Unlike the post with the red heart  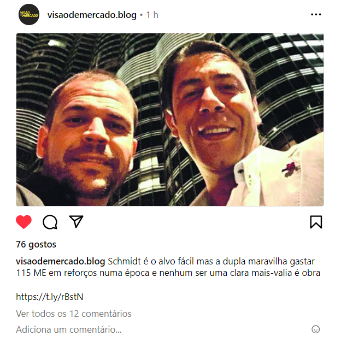(x=24, y=222)
